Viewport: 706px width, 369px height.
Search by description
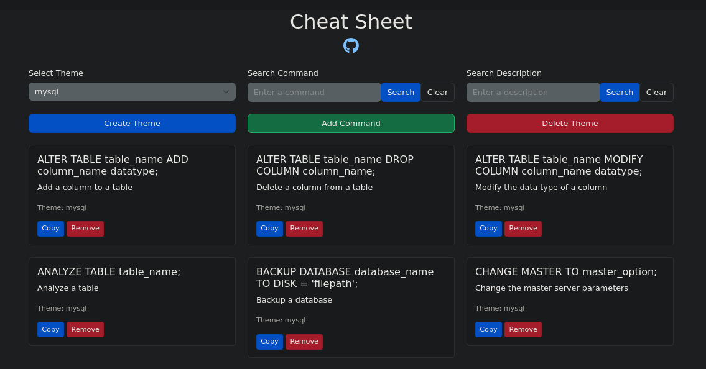pyautogui.click(x=619, y=92)
